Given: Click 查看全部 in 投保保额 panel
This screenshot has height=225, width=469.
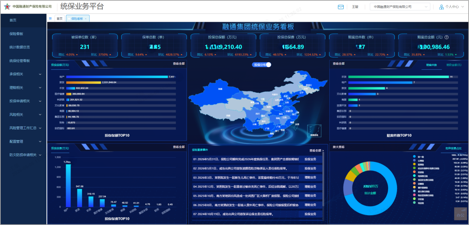Looking at the screenshot, I should click(179, 64).
